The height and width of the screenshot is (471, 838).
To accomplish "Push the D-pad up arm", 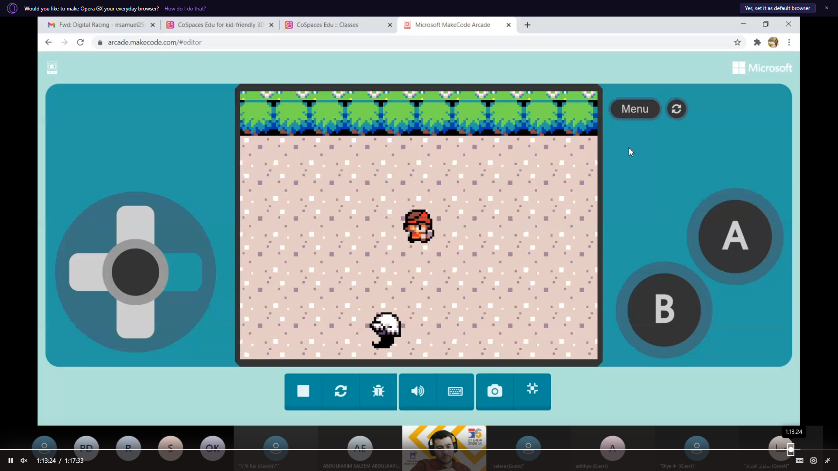I will (x=135, y=222).
